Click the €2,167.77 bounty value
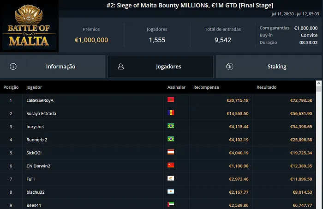The width and height of the screenshot is (323, 209). tap(239, 192)
